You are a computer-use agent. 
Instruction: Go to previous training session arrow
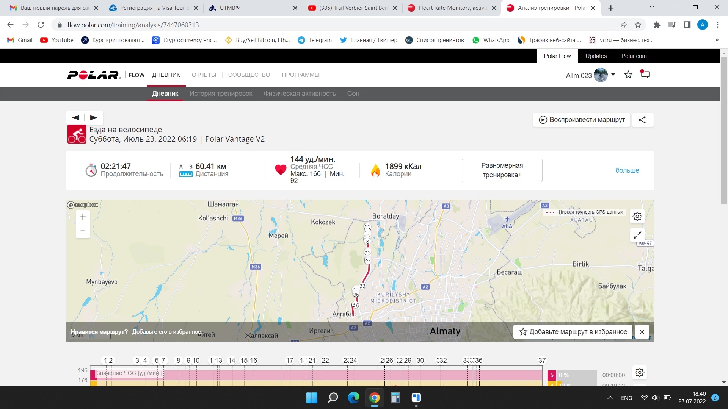pyautogui.click(x=76, y=117)
